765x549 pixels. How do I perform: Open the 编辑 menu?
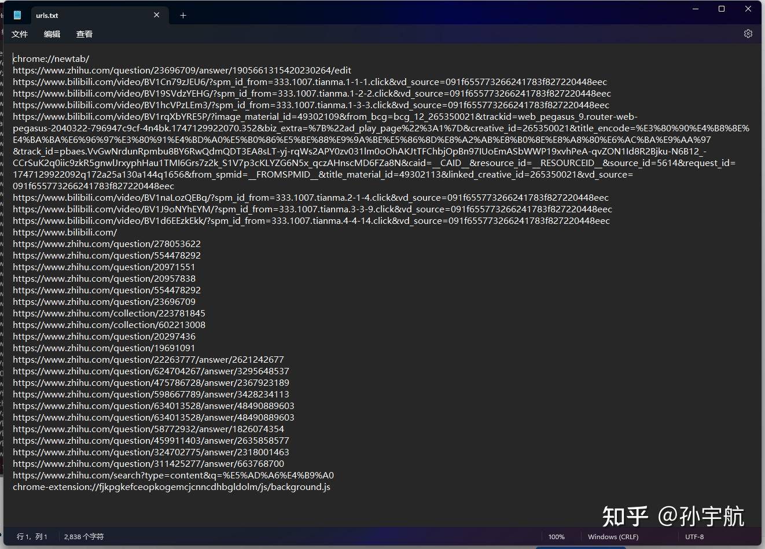click(52, 34)
